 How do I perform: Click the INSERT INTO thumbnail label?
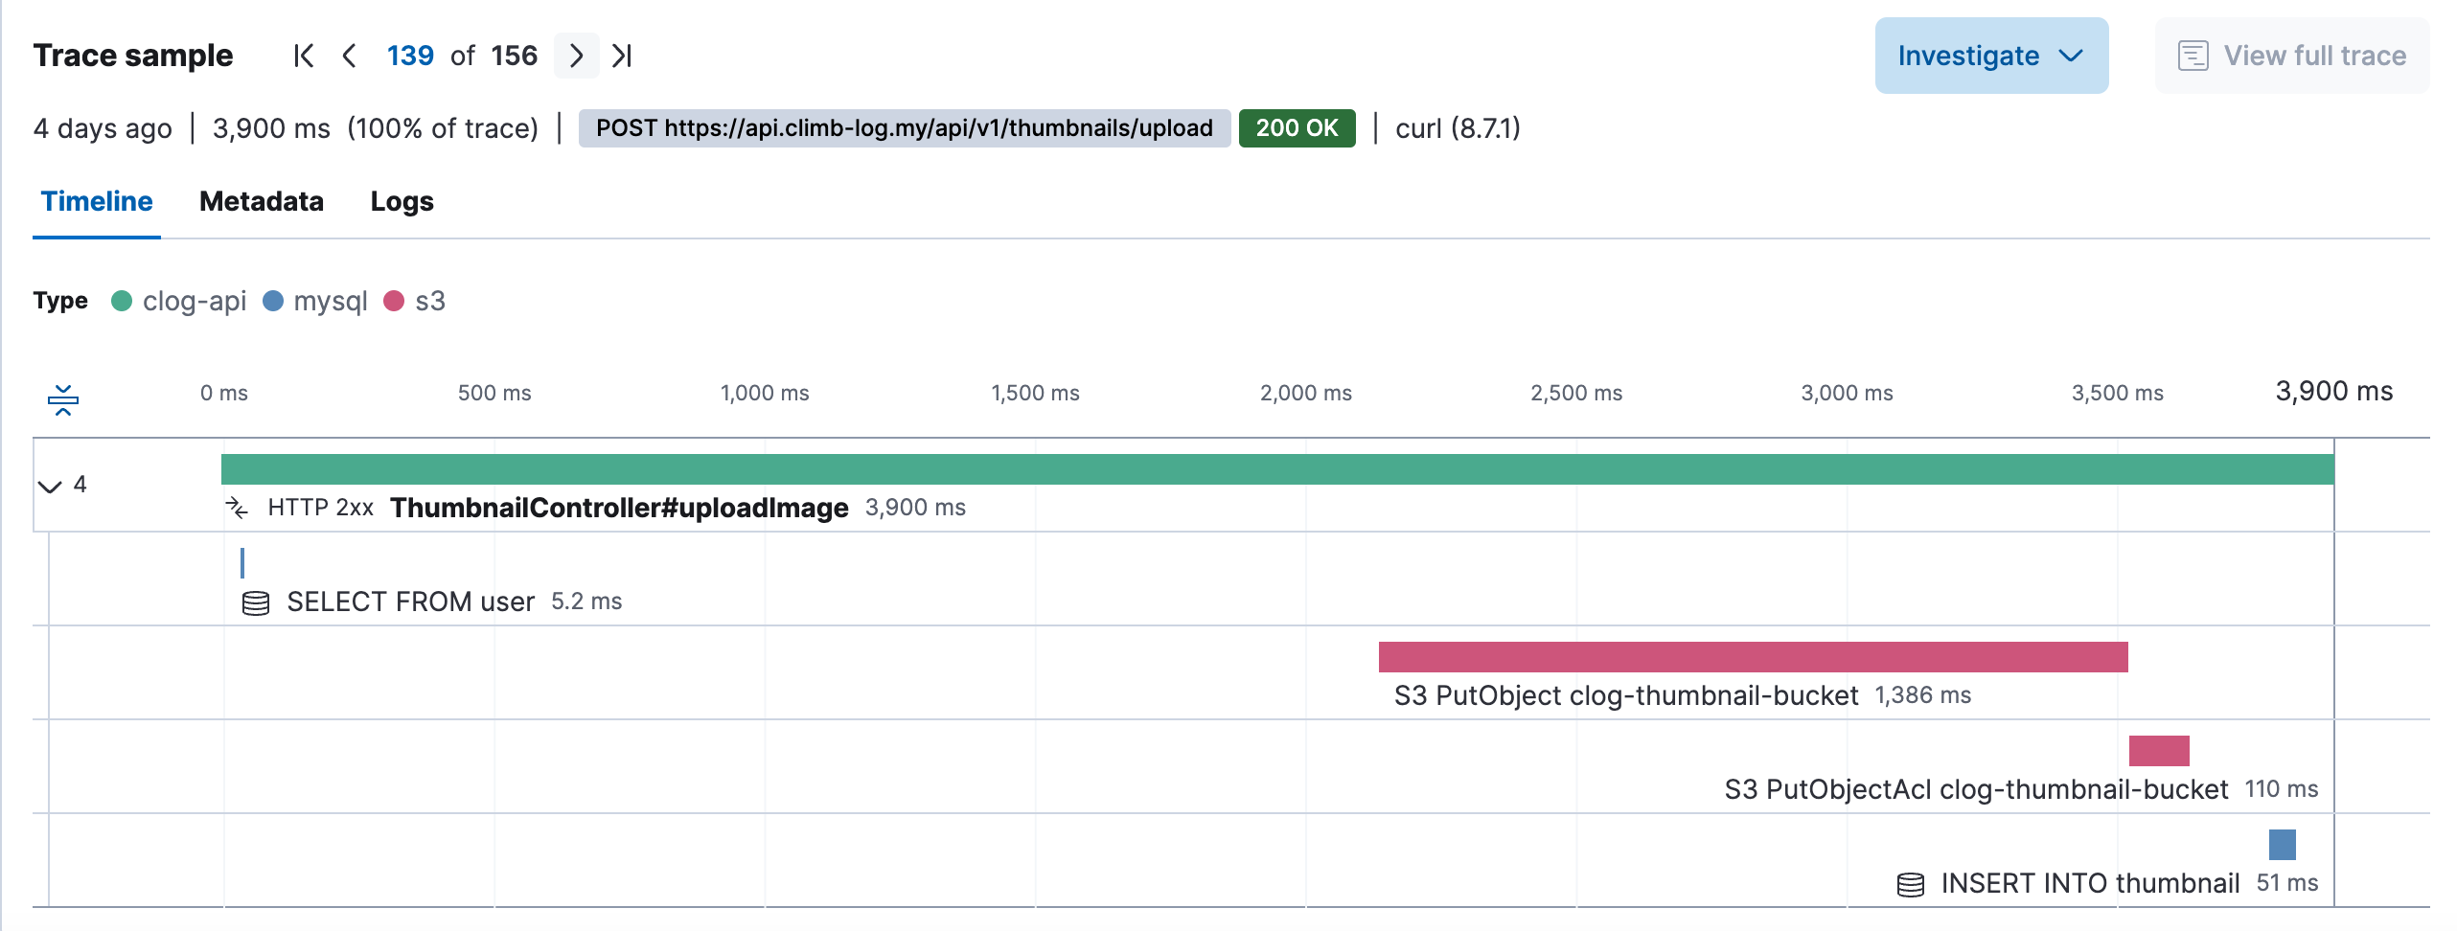click(x=2090, y=883)
